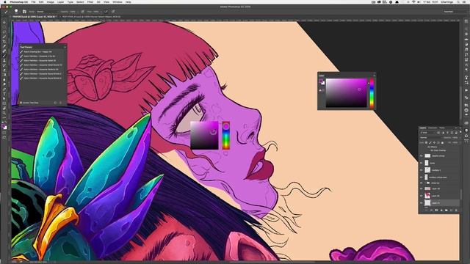
Task: Select Layer 41 in Layers panel
Action: point(439,203)
